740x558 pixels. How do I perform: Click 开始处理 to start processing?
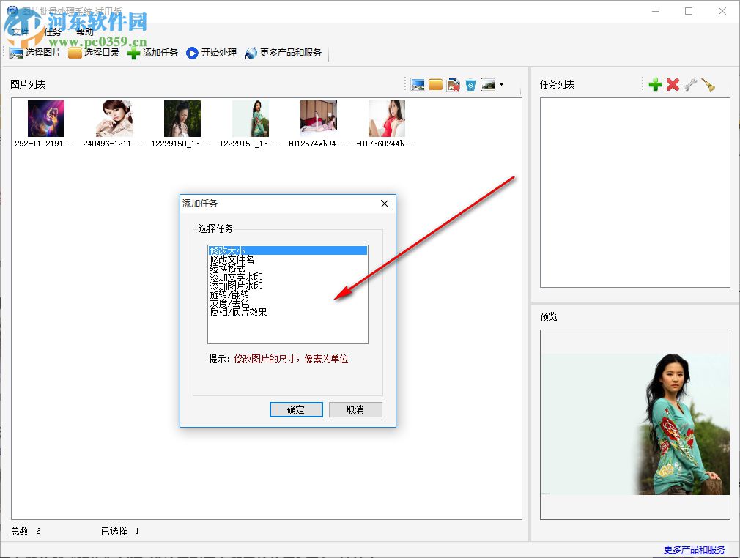click(211, 52)
